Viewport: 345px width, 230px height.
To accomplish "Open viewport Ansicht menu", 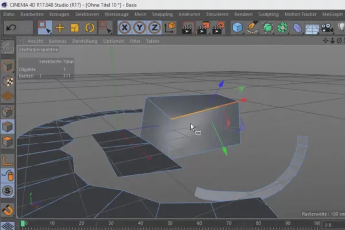I will click(35, 41).
